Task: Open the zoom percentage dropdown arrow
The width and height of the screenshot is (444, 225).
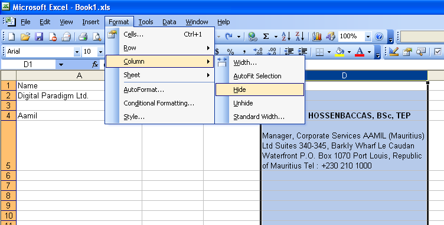Action: pyautogui.click(x=368, y=37)
